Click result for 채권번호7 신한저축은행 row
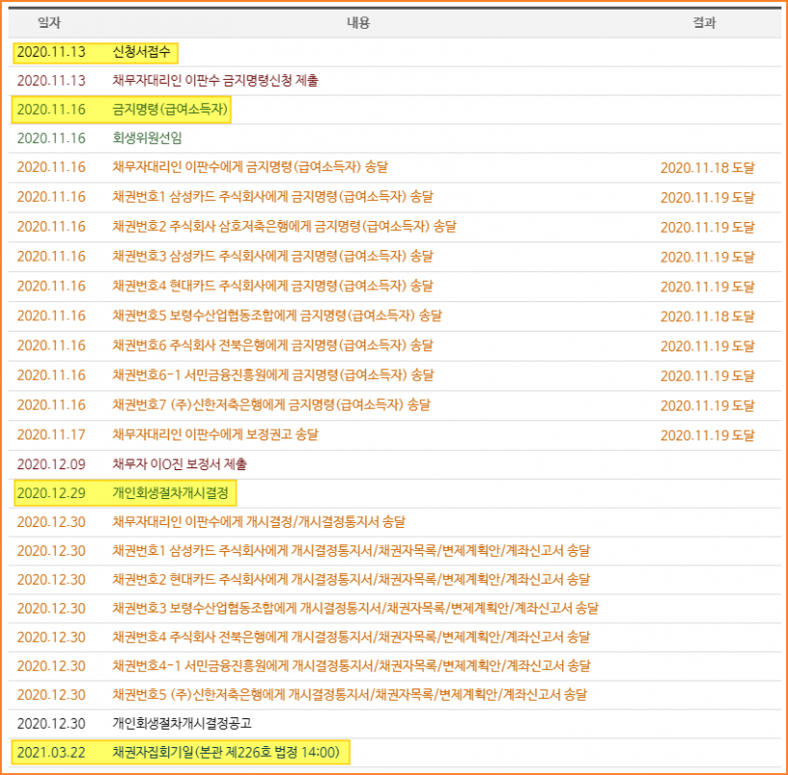 tap(707, 406)
